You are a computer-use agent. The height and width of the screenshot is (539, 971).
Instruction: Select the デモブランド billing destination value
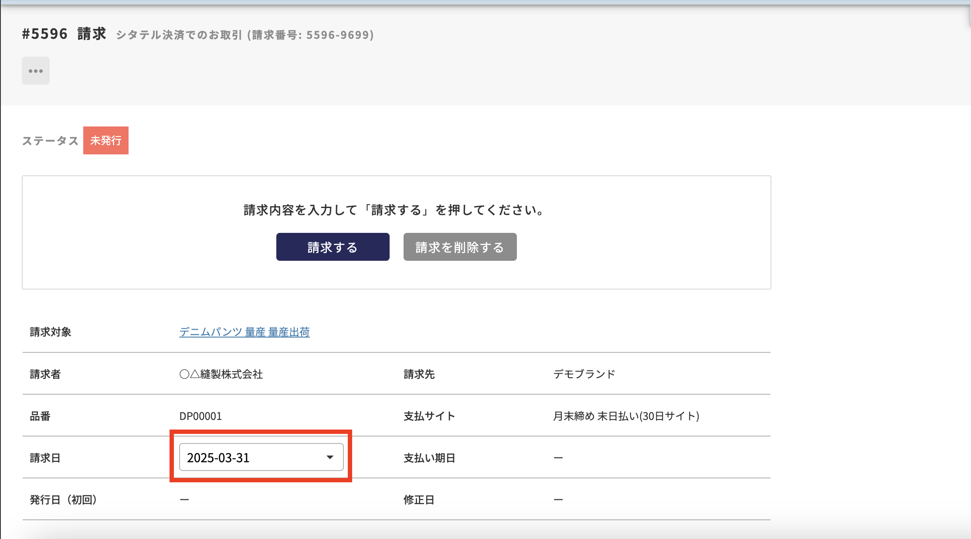coord(584,374)
